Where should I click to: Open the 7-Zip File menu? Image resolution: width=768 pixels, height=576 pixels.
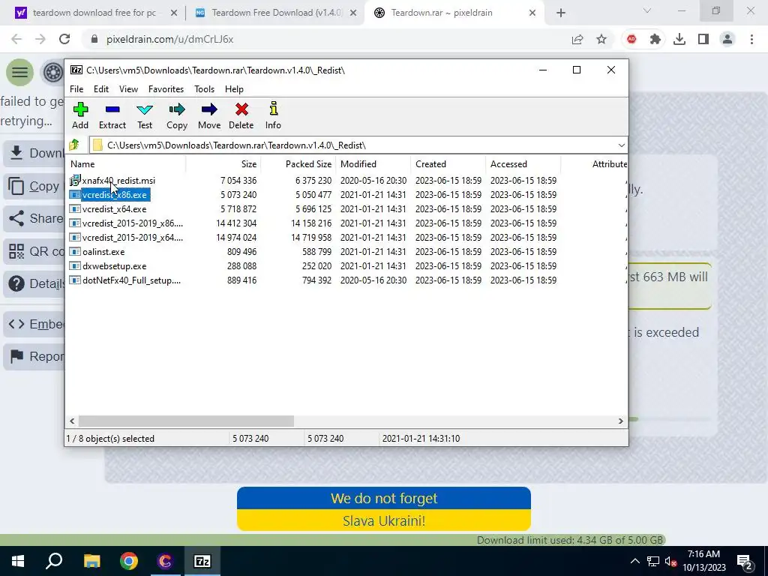tap(76, 89)
